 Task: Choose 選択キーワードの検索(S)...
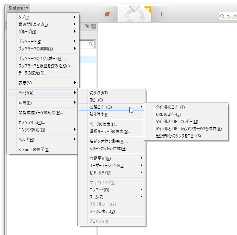(x=112, y=131)
